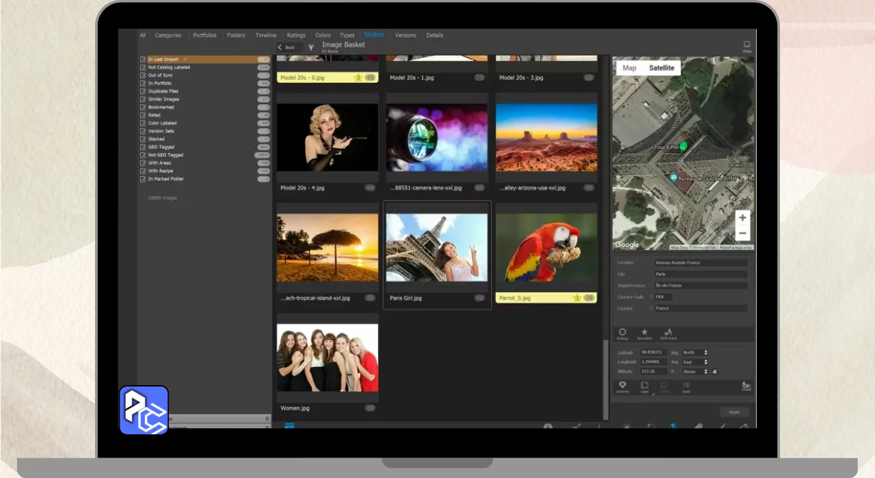This screenshot has width=875, height=478.
Task: Open the Latitude North direction dropdown
Action: (695, 352)
